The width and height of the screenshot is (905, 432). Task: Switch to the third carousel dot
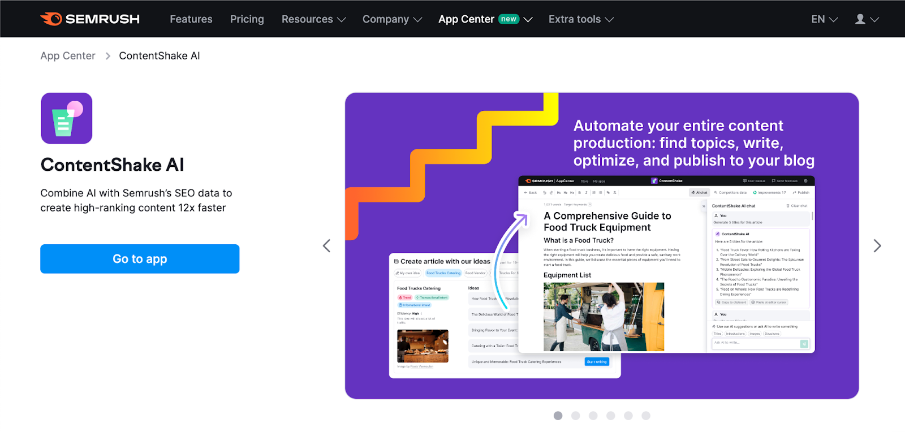(x=593, y=416)
